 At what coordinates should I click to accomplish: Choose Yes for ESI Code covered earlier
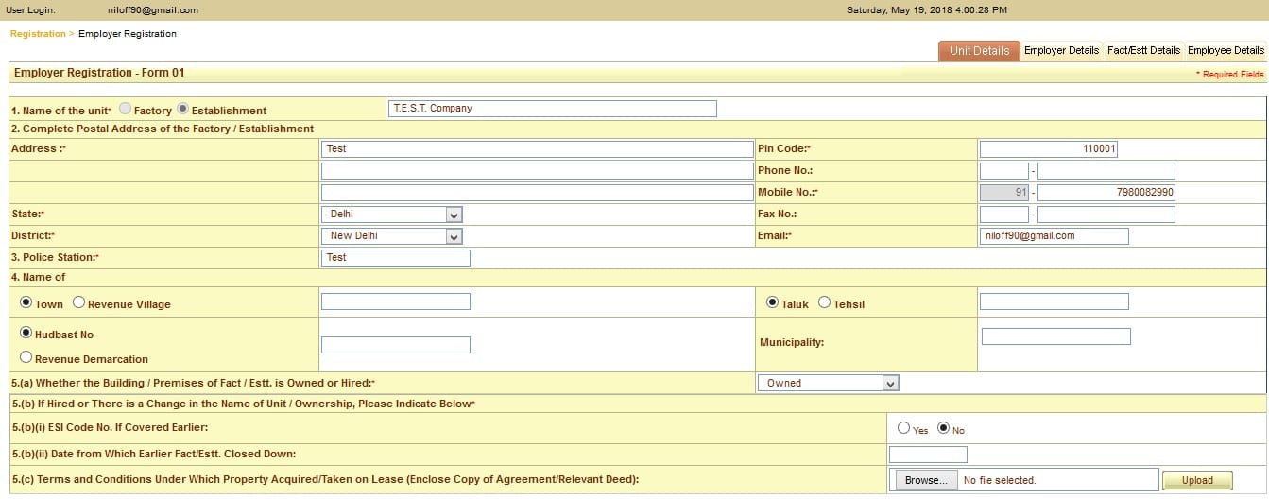(904, 429)
